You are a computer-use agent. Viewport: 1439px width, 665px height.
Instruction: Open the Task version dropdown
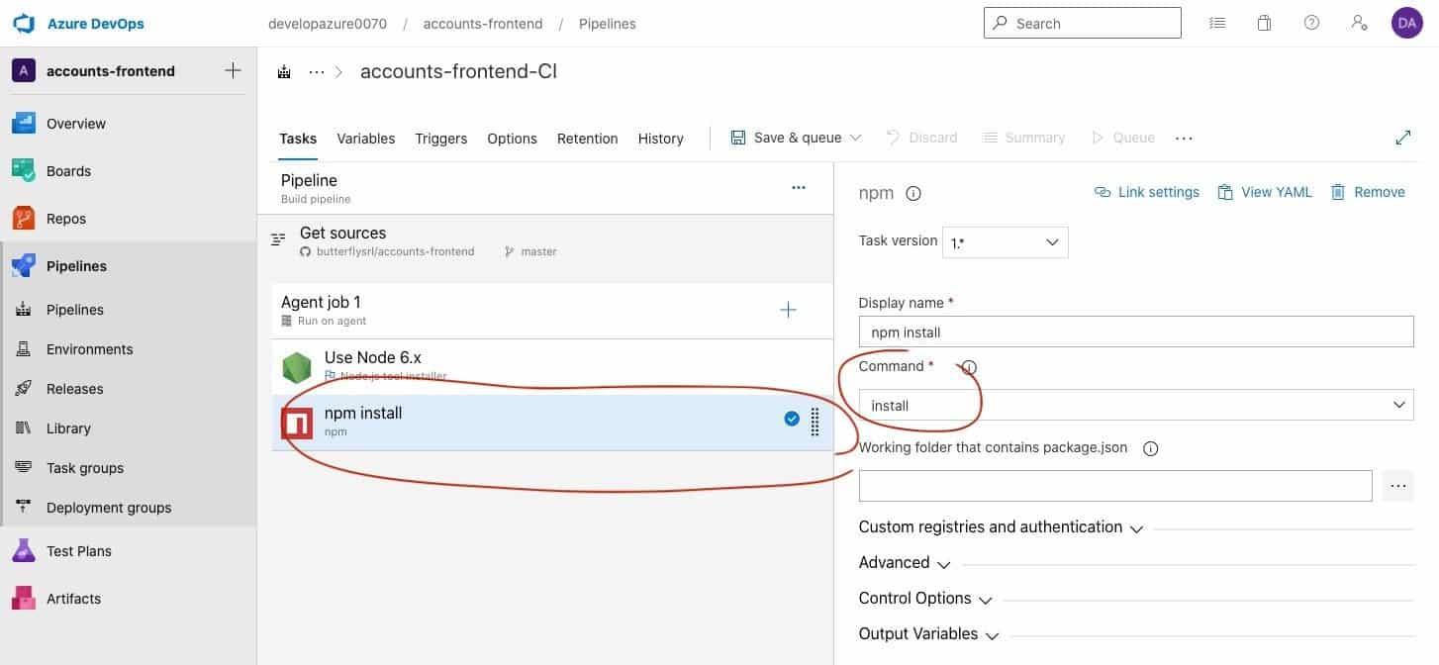pyautogui.click(x=1005, y=242)
